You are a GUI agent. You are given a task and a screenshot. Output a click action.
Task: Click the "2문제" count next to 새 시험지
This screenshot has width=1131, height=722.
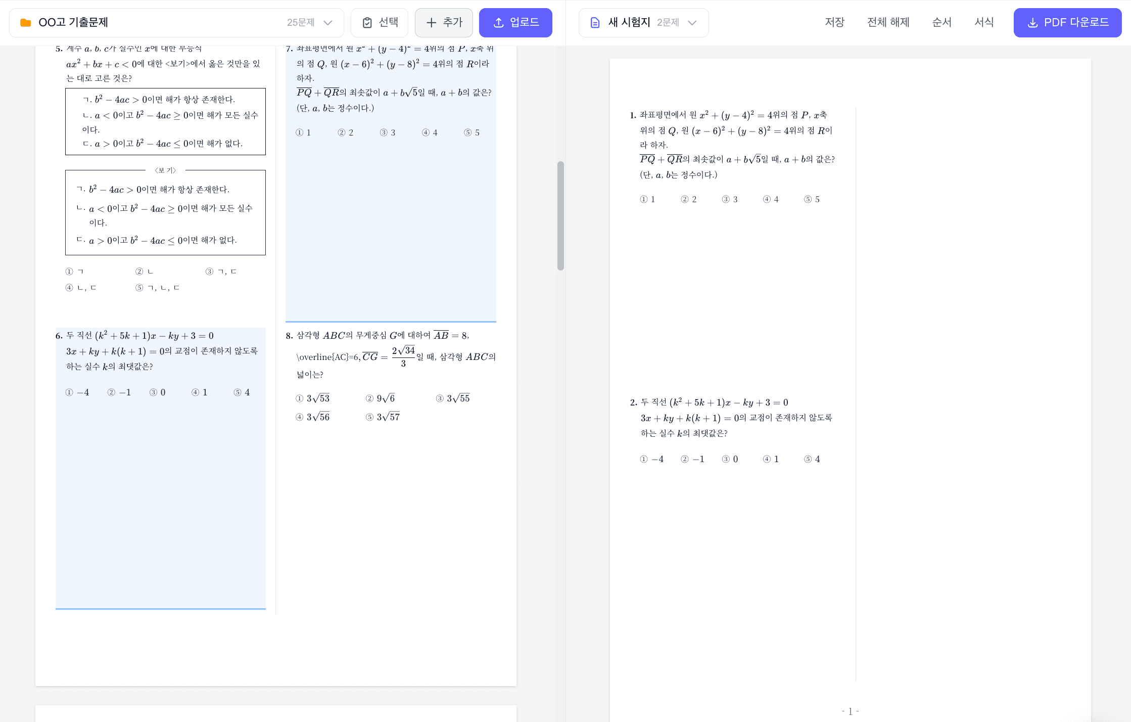click(668, 23)
